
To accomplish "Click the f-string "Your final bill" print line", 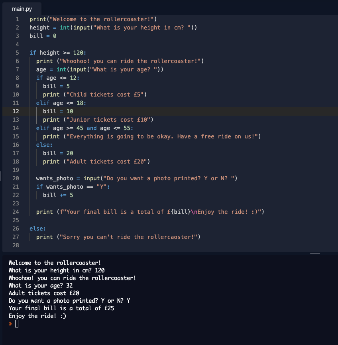I will tap(150, 212).
